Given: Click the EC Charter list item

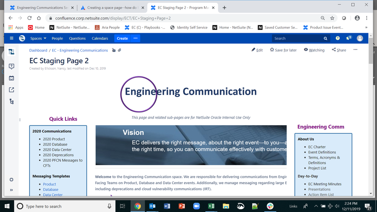Looking at the screenshot, I should click(317, 147).
